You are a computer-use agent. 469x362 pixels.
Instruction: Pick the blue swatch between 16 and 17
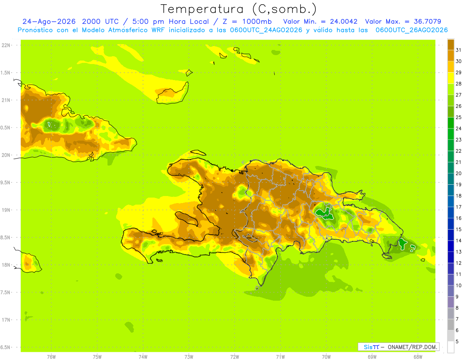click(x=451, y=213)
